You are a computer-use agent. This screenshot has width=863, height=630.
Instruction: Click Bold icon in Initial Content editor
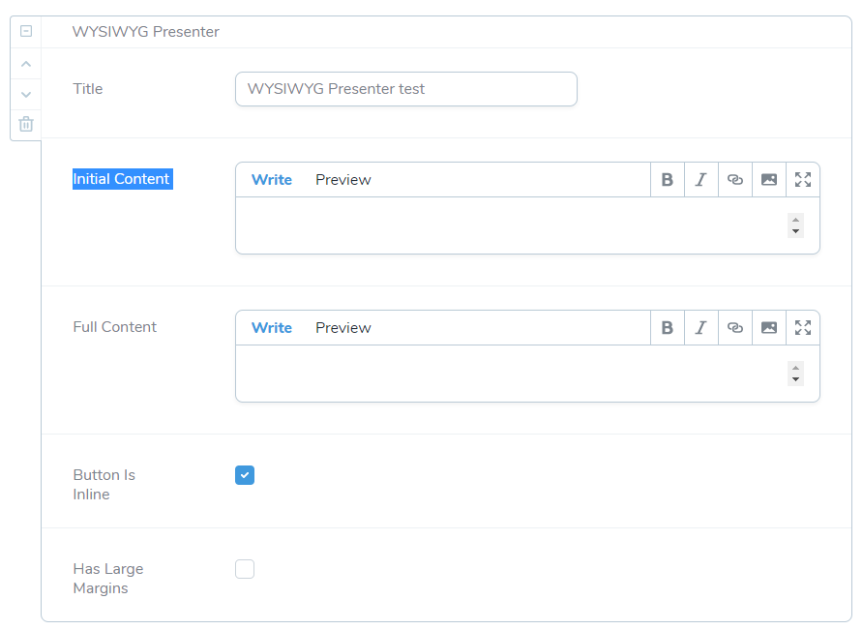point(667,180)
